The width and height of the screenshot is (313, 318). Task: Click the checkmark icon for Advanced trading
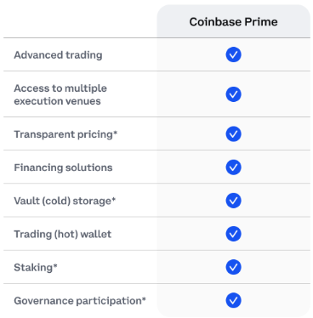233,54
